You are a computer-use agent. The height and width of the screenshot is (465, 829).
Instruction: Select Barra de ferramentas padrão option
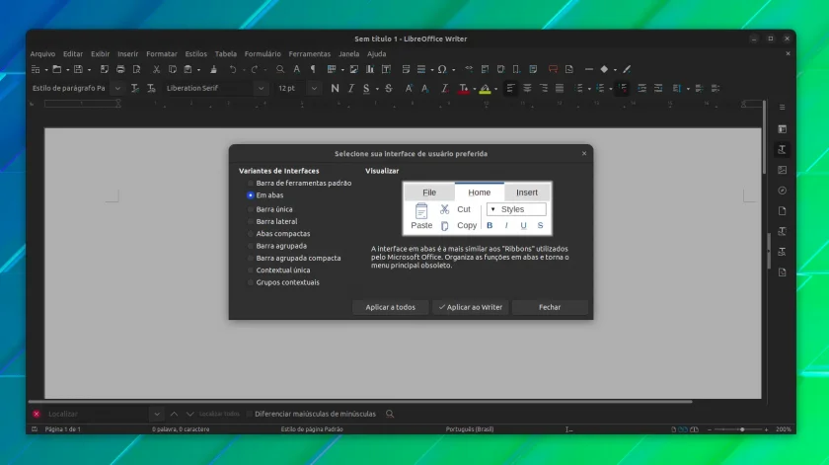coord(300,183)
